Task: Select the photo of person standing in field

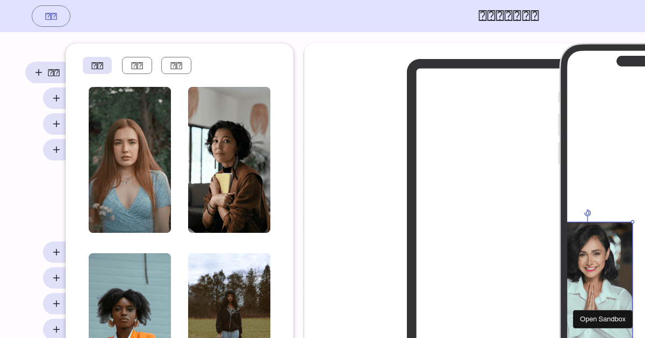Action: click(x=229, y=296)
